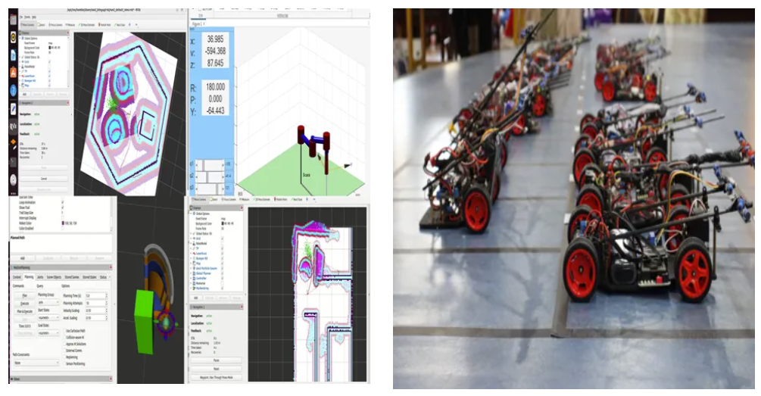The height and width of the screenshot is (396, 761).
Task: Open Panels menu in hexagon-map RViz
Action: [27, 17]
